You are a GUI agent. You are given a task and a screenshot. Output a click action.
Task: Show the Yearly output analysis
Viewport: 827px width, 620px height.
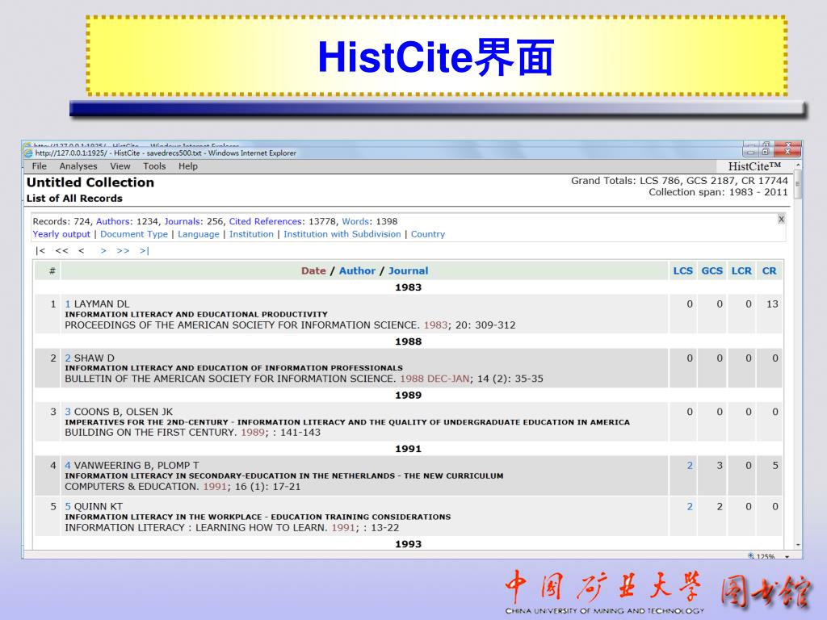point(61,234)
